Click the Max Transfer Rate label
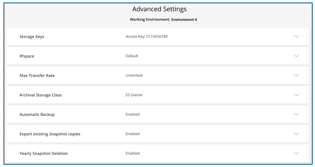The image size is (315, 167). (x=37, y=76)
